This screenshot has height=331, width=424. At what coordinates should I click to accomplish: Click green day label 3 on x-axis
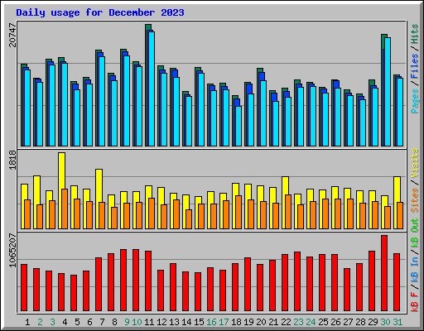coord(52,322)
